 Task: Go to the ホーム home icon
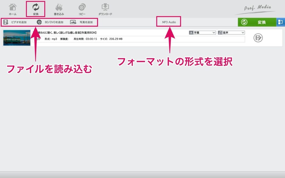[13, 8]
